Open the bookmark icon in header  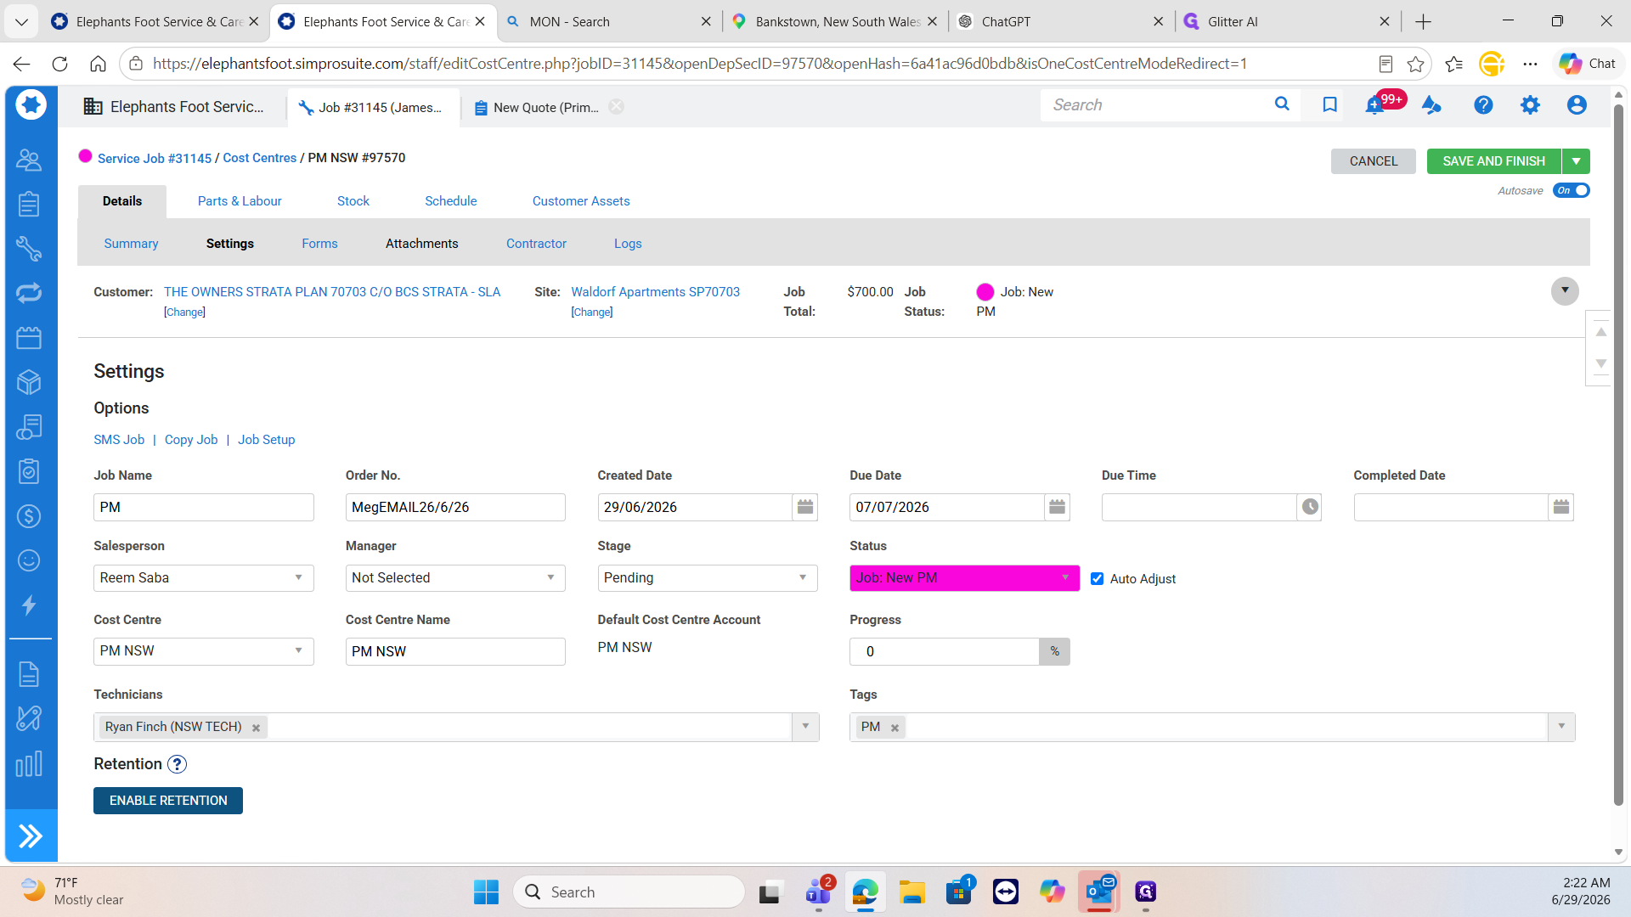(x=1329, y=104)
